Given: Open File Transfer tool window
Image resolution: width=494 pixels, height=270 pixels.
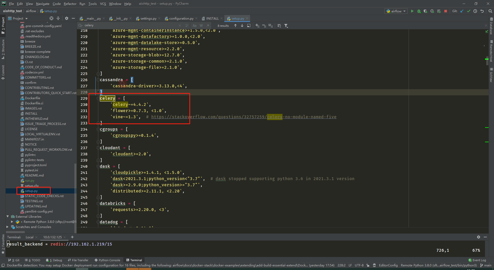Looking at the screenshot, I should pos(78,260).
